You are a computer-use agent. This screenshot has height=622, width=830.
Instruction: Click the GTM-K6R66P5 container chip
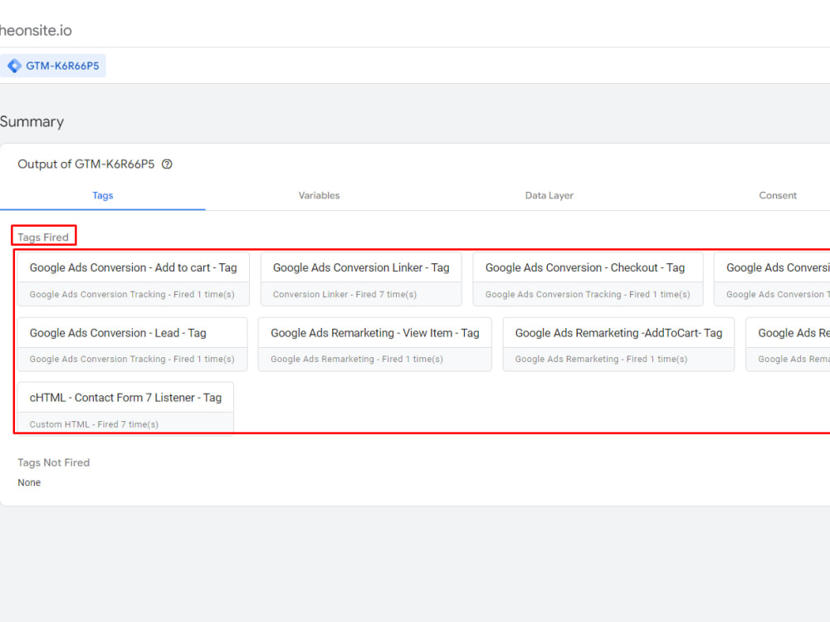pyautogui.click(x=52, y=66)
